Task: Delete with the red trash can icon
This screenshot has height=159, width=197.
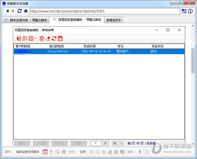Action: tap(42, 38)
